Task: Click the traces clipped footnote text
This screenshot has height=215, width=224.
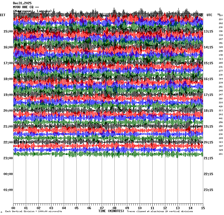Action: coord(160,212)
